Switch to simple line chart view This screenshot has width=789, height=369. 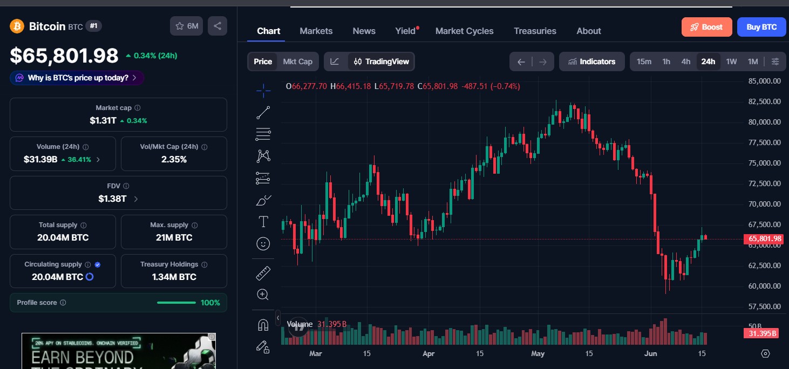[x=335, y=61]
